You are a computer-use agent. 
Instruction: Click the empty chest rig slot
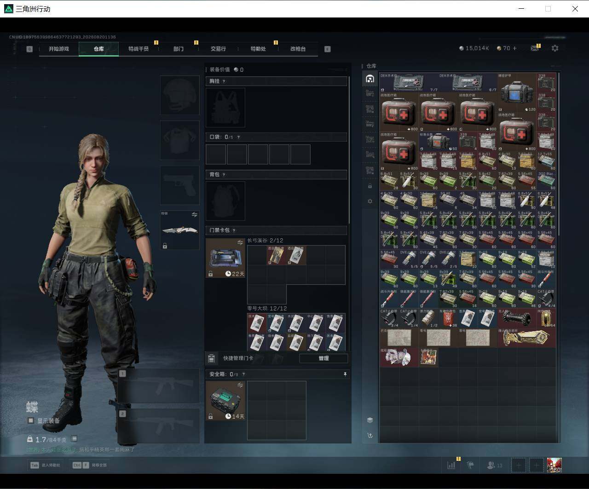pos(225,108)
